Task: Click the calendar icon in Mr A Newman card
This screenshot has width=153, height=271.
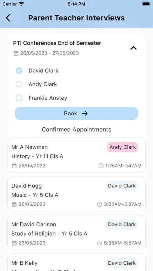Action: (x=14, y=166)
